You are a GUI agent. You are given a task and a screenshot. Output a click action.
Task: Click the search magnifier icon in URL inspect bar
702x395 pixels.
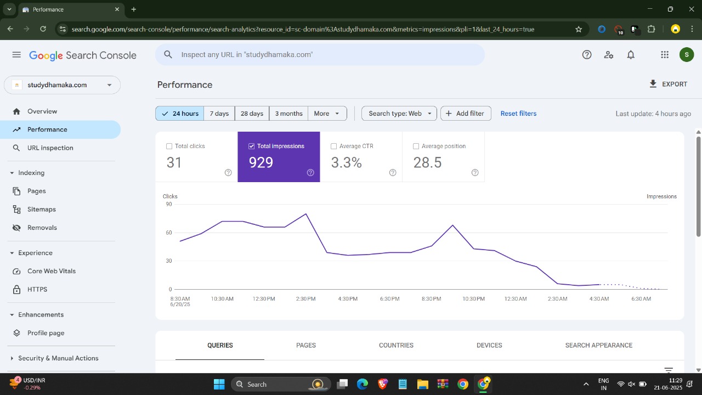(168, 55)
